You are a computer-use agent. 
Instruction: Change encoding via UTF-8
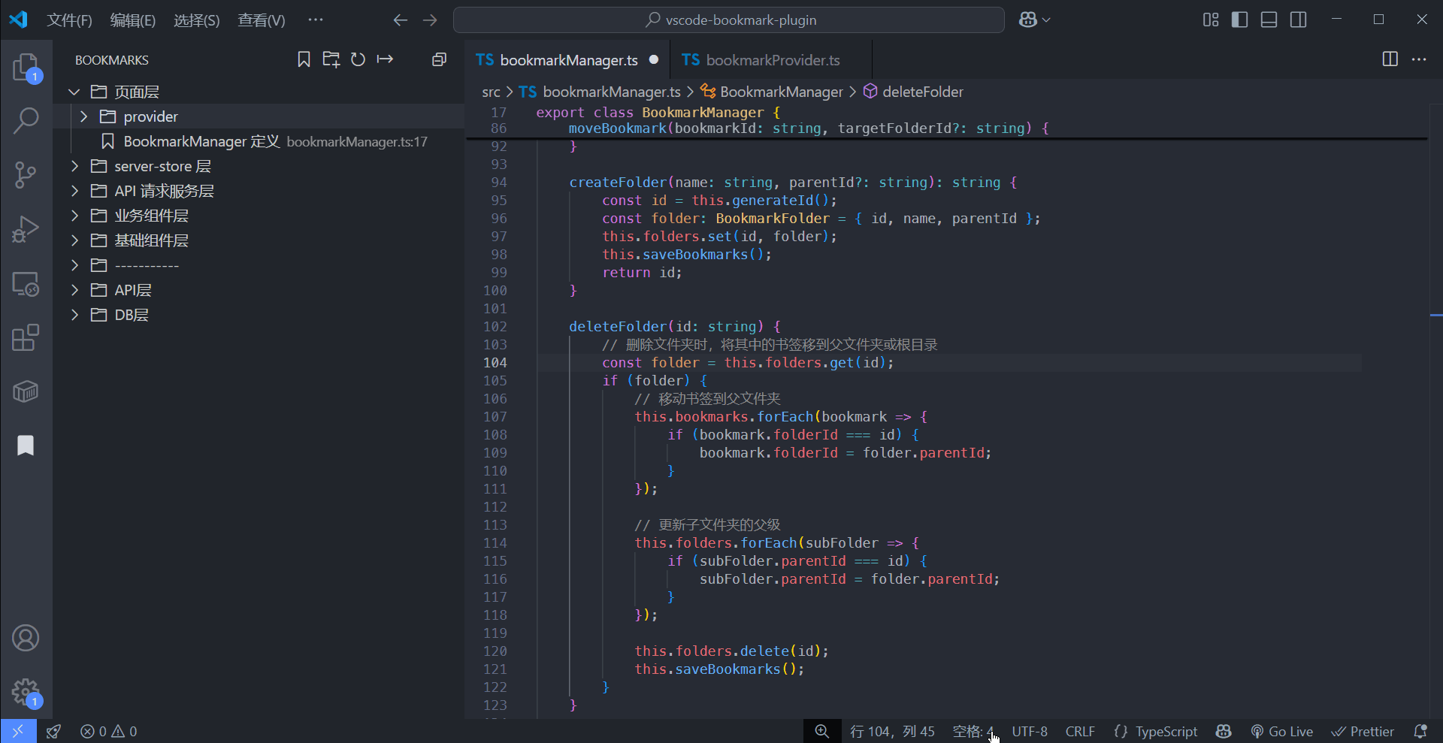pyautogui.click(x=1030, y=731)
